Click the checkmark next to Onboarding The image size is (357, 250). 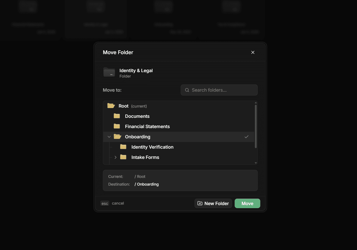point(247,137)
